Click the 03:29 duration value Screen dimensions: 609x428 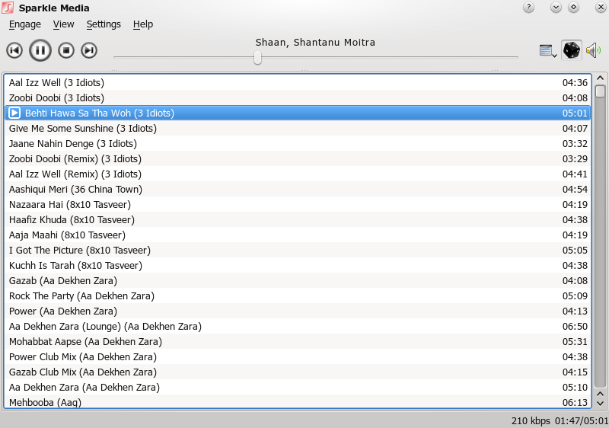click(575, 159)
